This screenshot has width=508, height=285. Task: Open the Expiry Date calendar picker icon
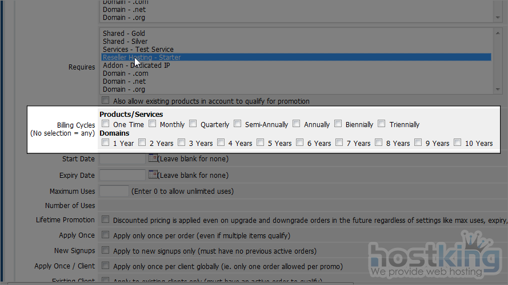[x=153, y=174]
